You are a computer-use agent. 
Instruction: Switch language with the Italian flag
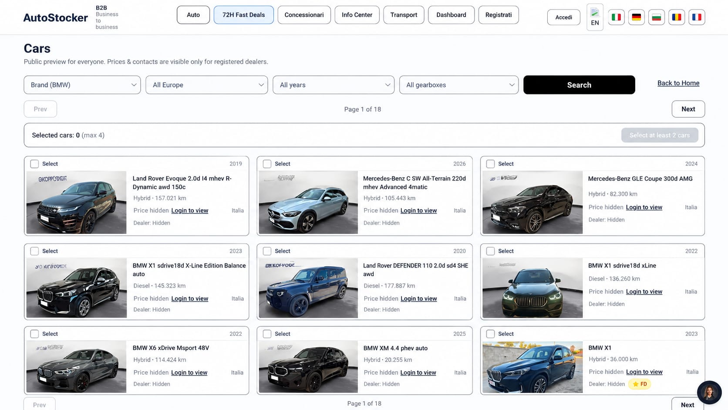[x=616, y=17]
